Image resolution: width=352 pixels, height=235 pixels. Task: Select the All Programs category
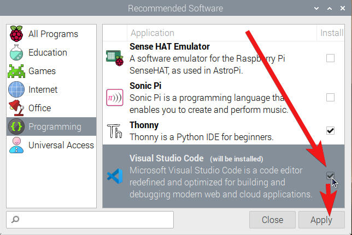point(51,34)
